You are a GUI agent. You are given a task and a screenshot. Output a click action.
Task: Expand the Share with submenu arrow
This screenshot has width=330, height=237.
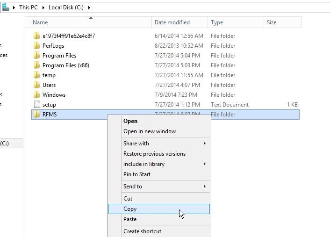click(204, 144)
